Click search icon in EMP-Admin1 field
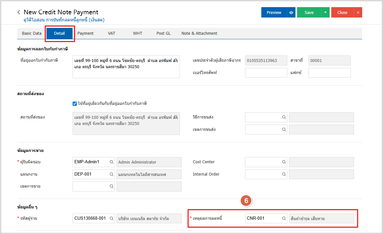The image size is (383, 234). pyautogui.click(x=111, y=162)
